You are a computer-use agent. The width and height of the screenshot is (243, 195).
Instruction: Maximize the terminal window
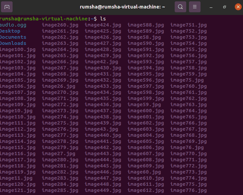pyautogui.click(x=224, y=7)
